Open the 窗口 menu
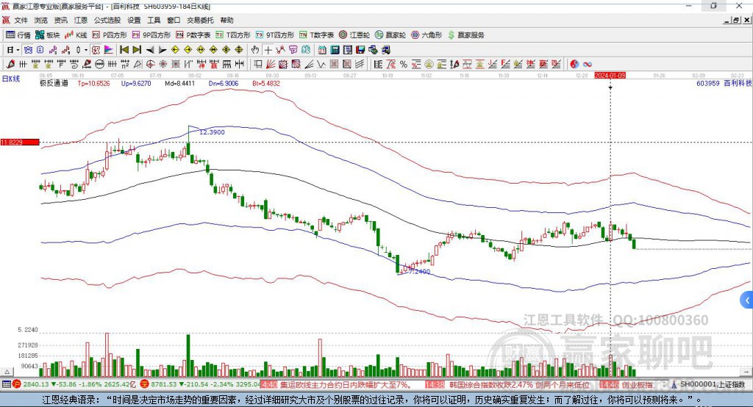This screenshot has height=407, width=753. pyautogui.click(x=174, y=20)
